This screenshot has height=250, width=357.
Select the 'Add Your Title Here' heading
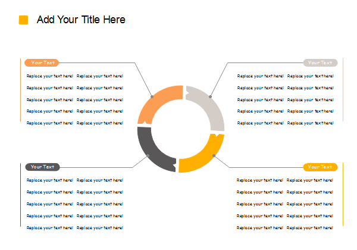[x=81, y=20]
